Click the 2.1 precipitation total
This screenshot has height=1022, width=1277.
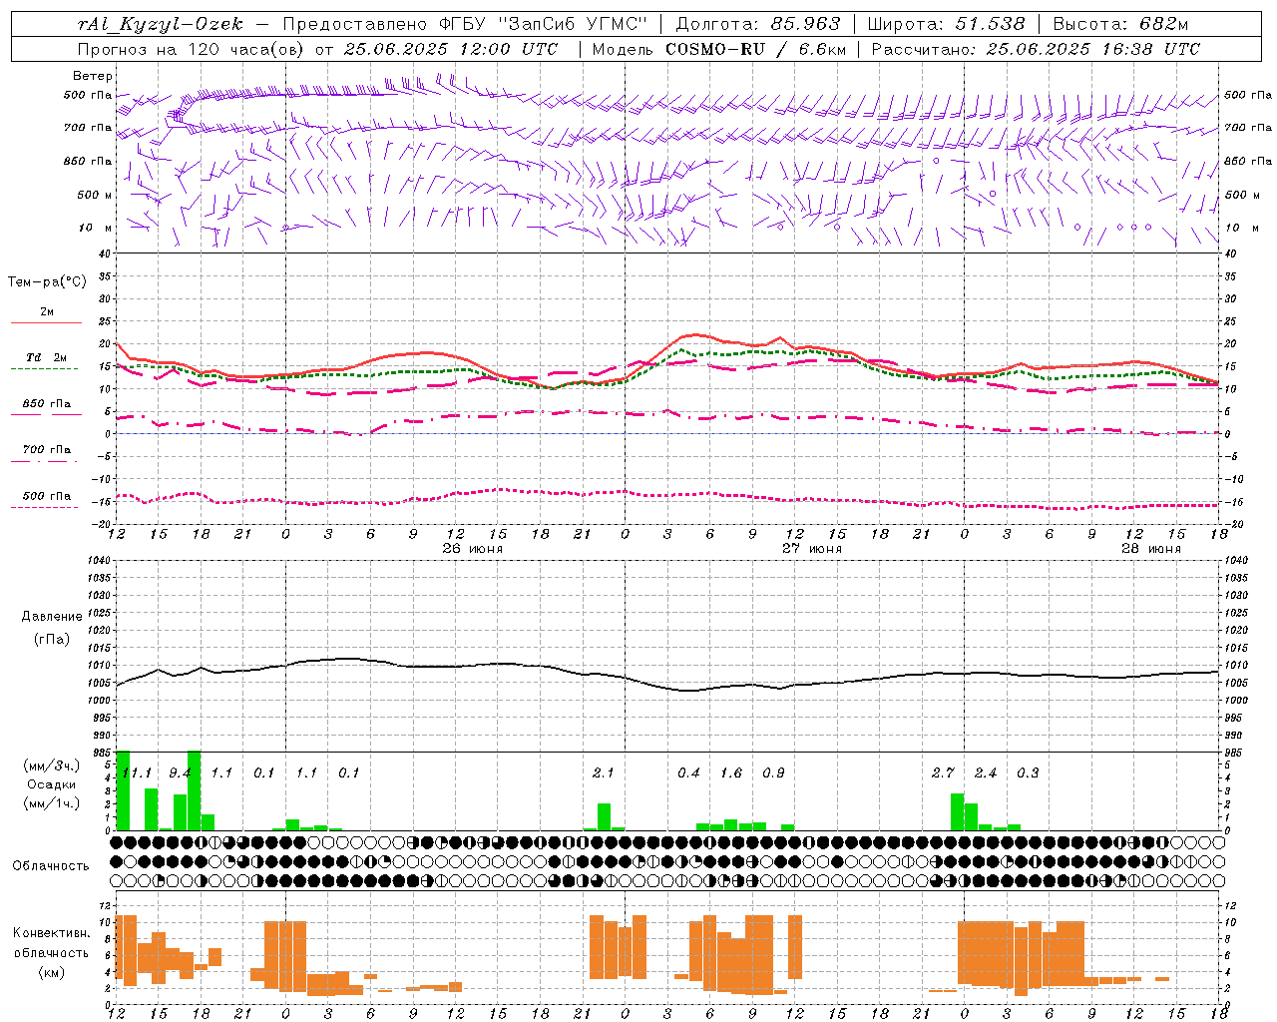click(603, 772)
